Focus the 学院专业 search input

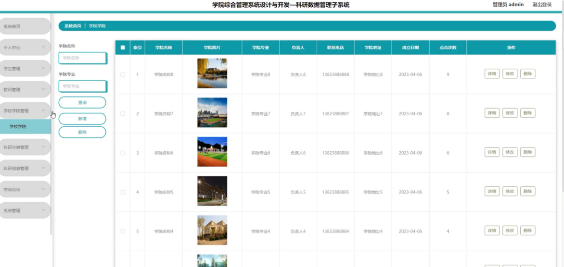pos(83,86)
